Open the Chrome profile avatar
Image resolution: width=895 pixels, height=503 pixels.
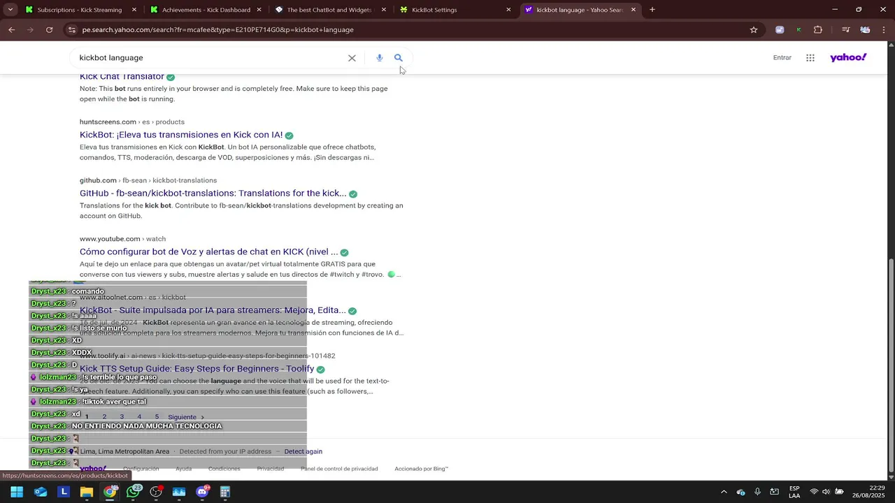coord(865,30)
